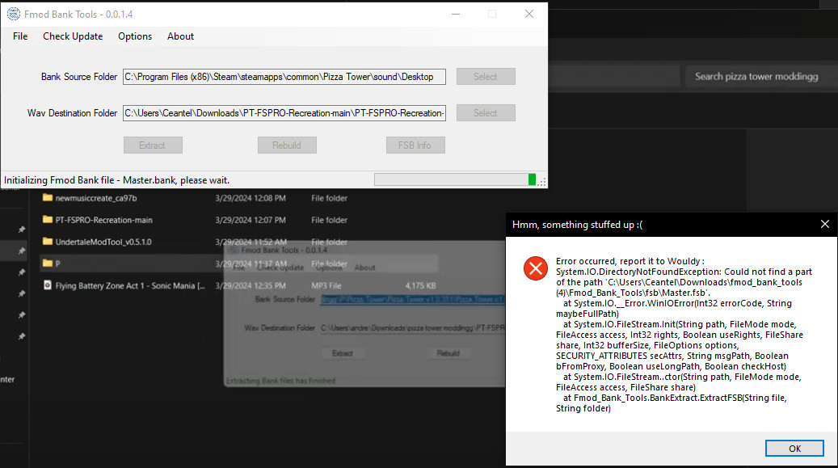838x468 pixels.
Task: Open the File menu
Action: (19, 36)
